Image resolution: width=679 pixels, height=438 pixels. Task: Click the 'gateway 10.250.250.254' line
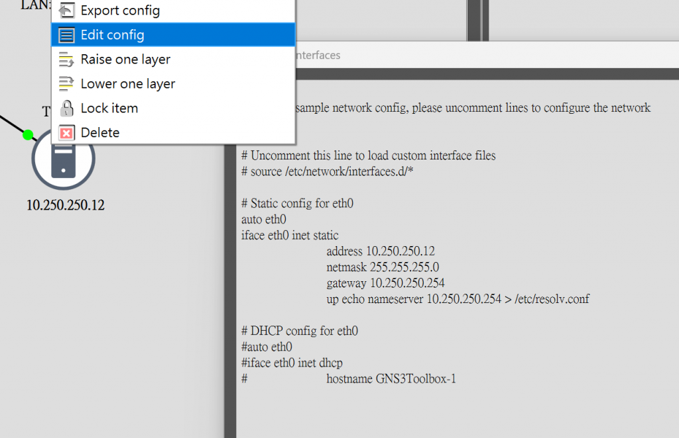(385, 283)
